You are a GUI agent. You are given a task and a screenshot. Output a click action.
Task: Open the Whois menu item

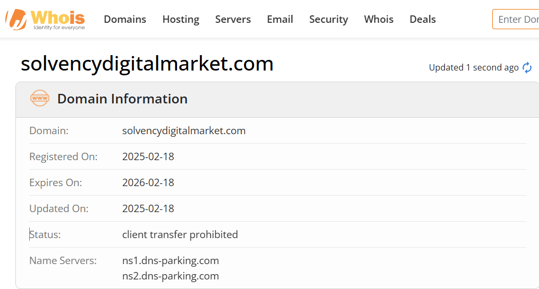click(378, 19)
